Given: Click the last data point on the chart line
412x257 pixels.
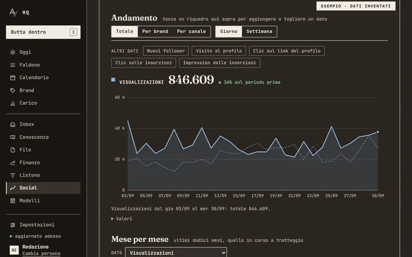Looking at the screenshot, I should [x=378, y=132].
